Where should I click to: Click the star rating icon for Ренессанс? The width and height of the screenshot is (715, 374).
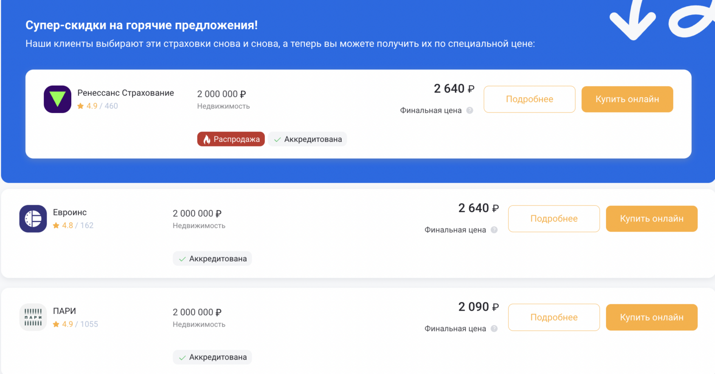[81, 106]
